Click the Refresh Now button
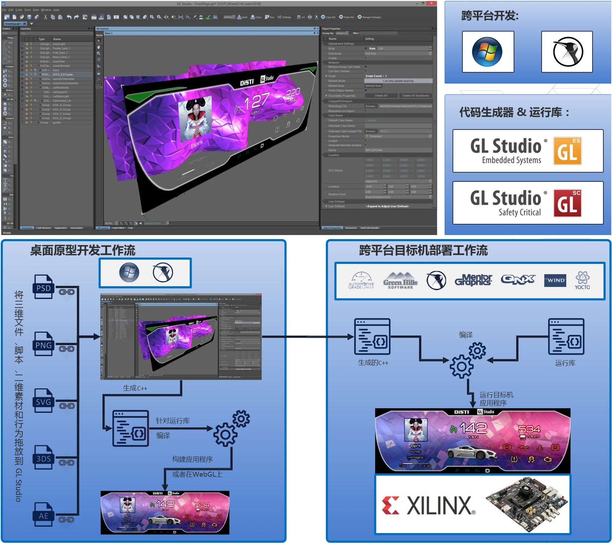The height and width of the screenshot is (543, 612). (373, 86)
